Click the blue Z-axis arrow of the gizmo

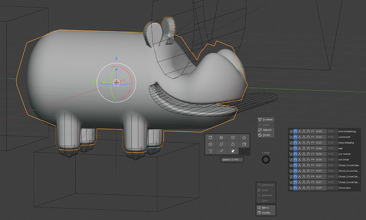pos(116,58)
